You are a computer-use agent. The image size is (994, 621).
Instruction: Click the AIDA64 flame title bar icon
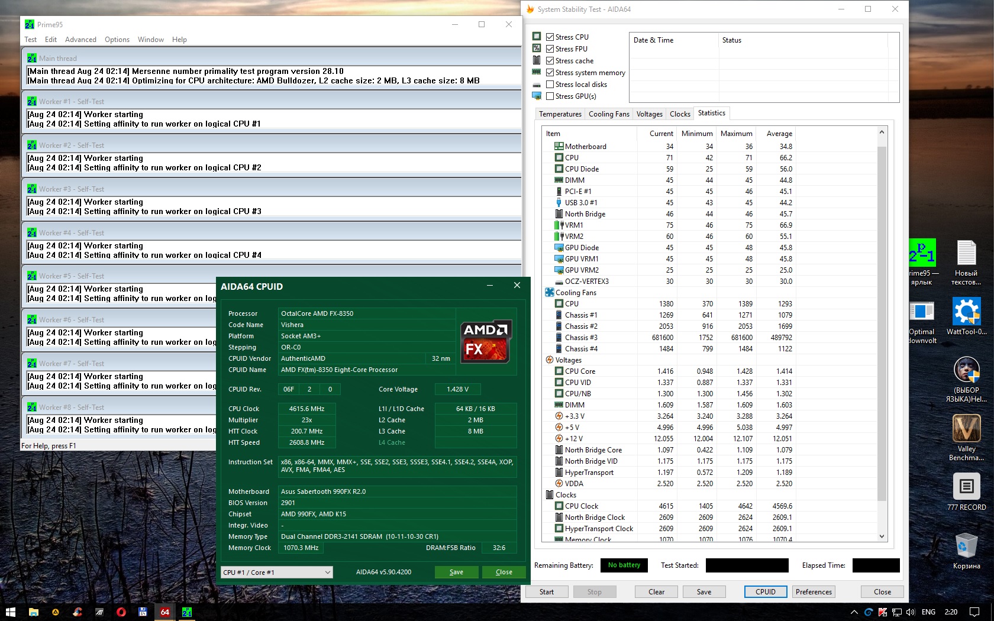pos(530,9)
